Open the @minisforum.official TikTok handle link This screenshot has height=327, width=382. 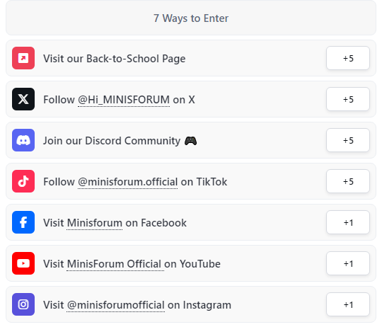click(127, 182)
